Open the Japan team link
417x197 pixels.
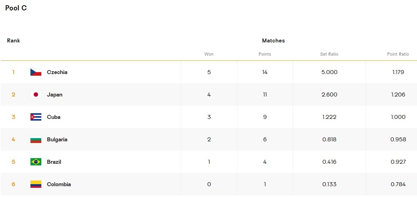(x=55, y=94)
